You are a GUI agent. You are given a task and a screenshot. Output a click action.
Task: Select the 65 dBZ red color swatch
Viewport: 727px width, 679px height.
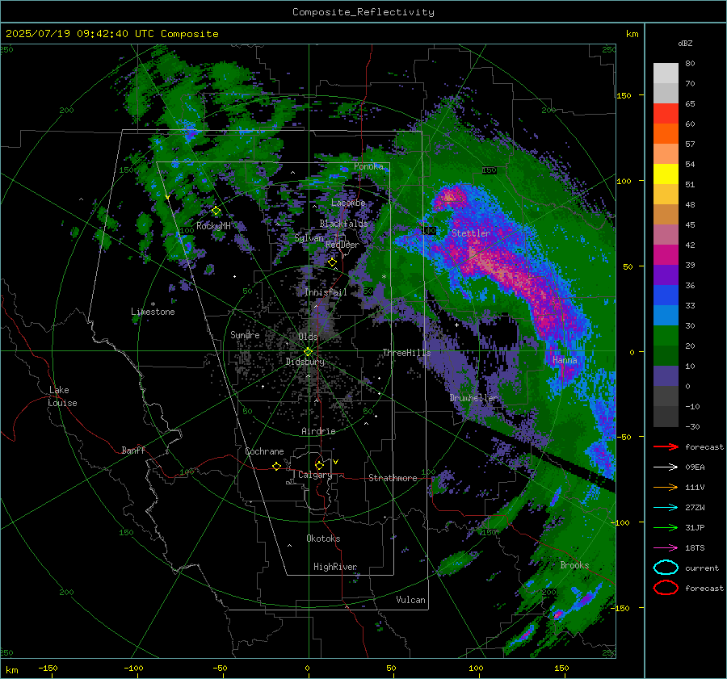[x=666, y=113]
